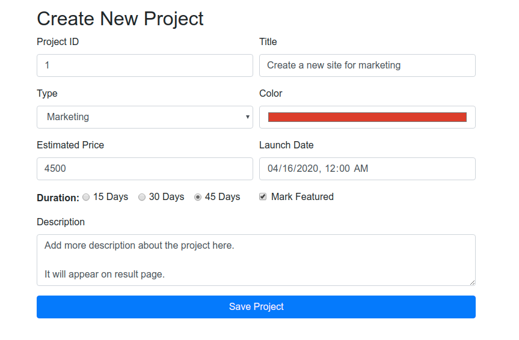Click inside the Description text area
The width and height of the screenshot is (519, 340).
coord(256,260)
